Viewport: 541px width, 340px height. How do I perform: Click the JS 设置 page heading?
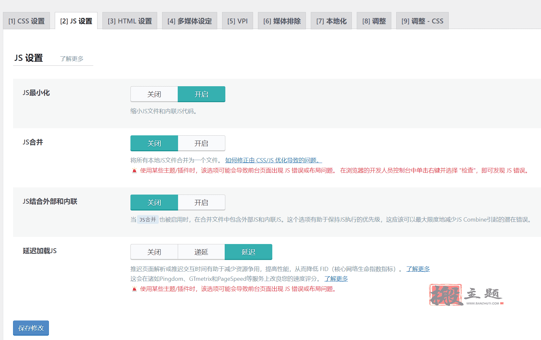tap(29, 58)
